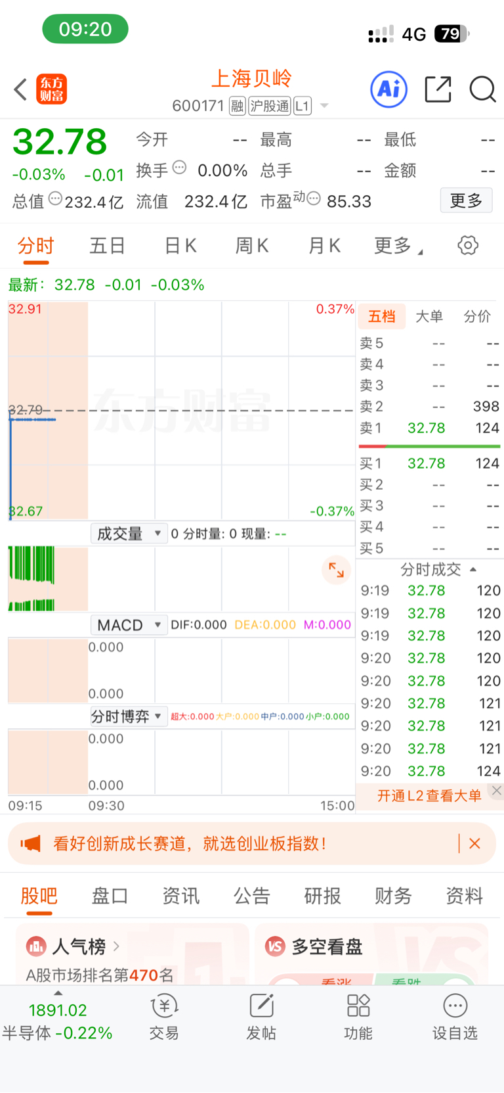The height and width of the screenshot is (1093, 504).
Task: Tap the L1 level tag
Action: point(302,106)
